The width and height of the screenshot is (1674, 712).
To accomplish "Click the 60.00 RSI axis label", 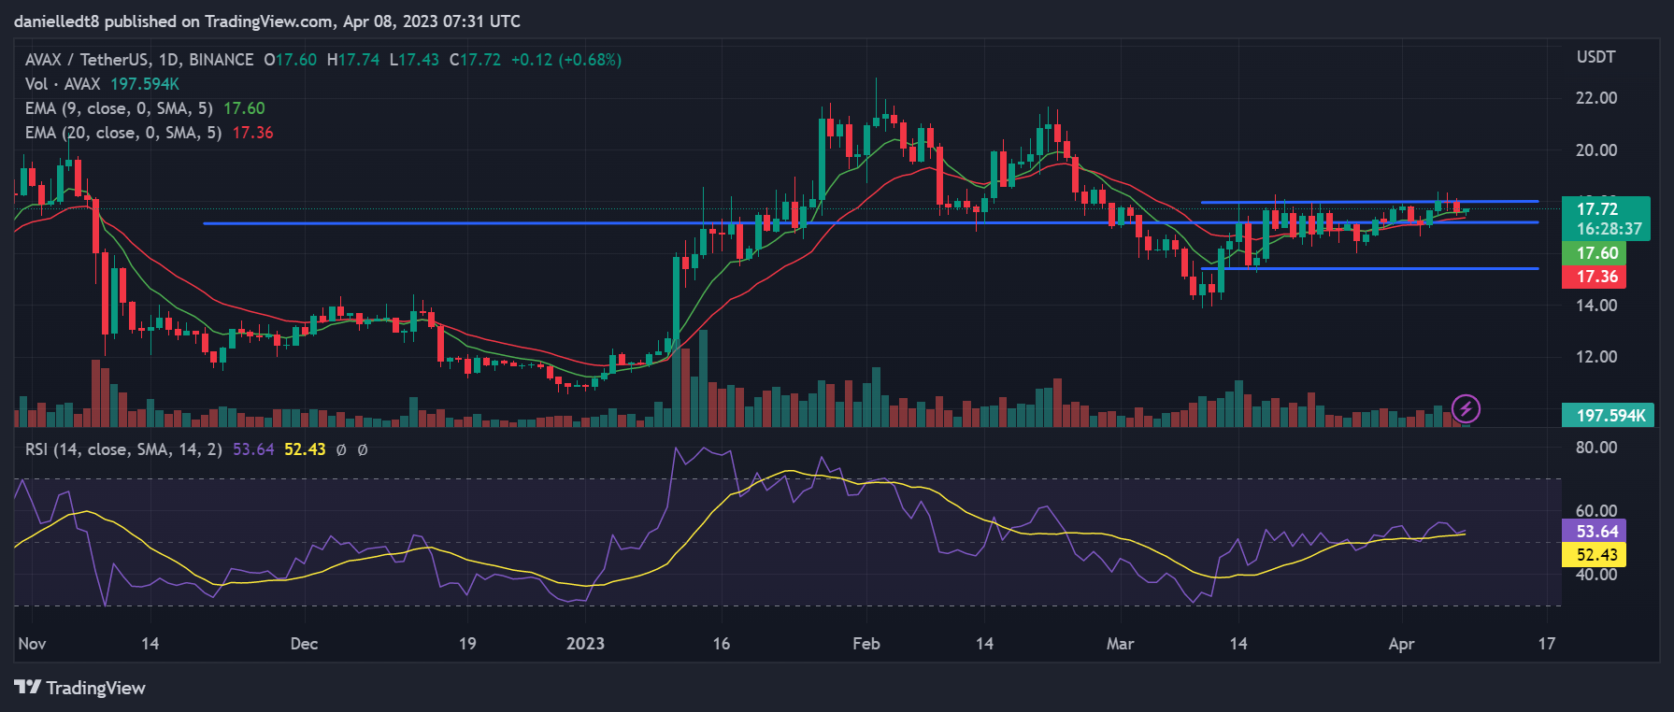I will coord(1596,511).
